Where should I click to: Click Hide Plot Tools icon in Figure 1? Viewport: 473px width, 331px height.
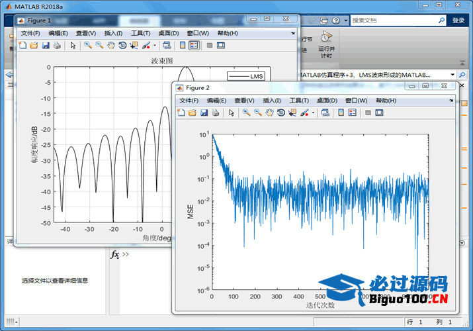(210, 45)
